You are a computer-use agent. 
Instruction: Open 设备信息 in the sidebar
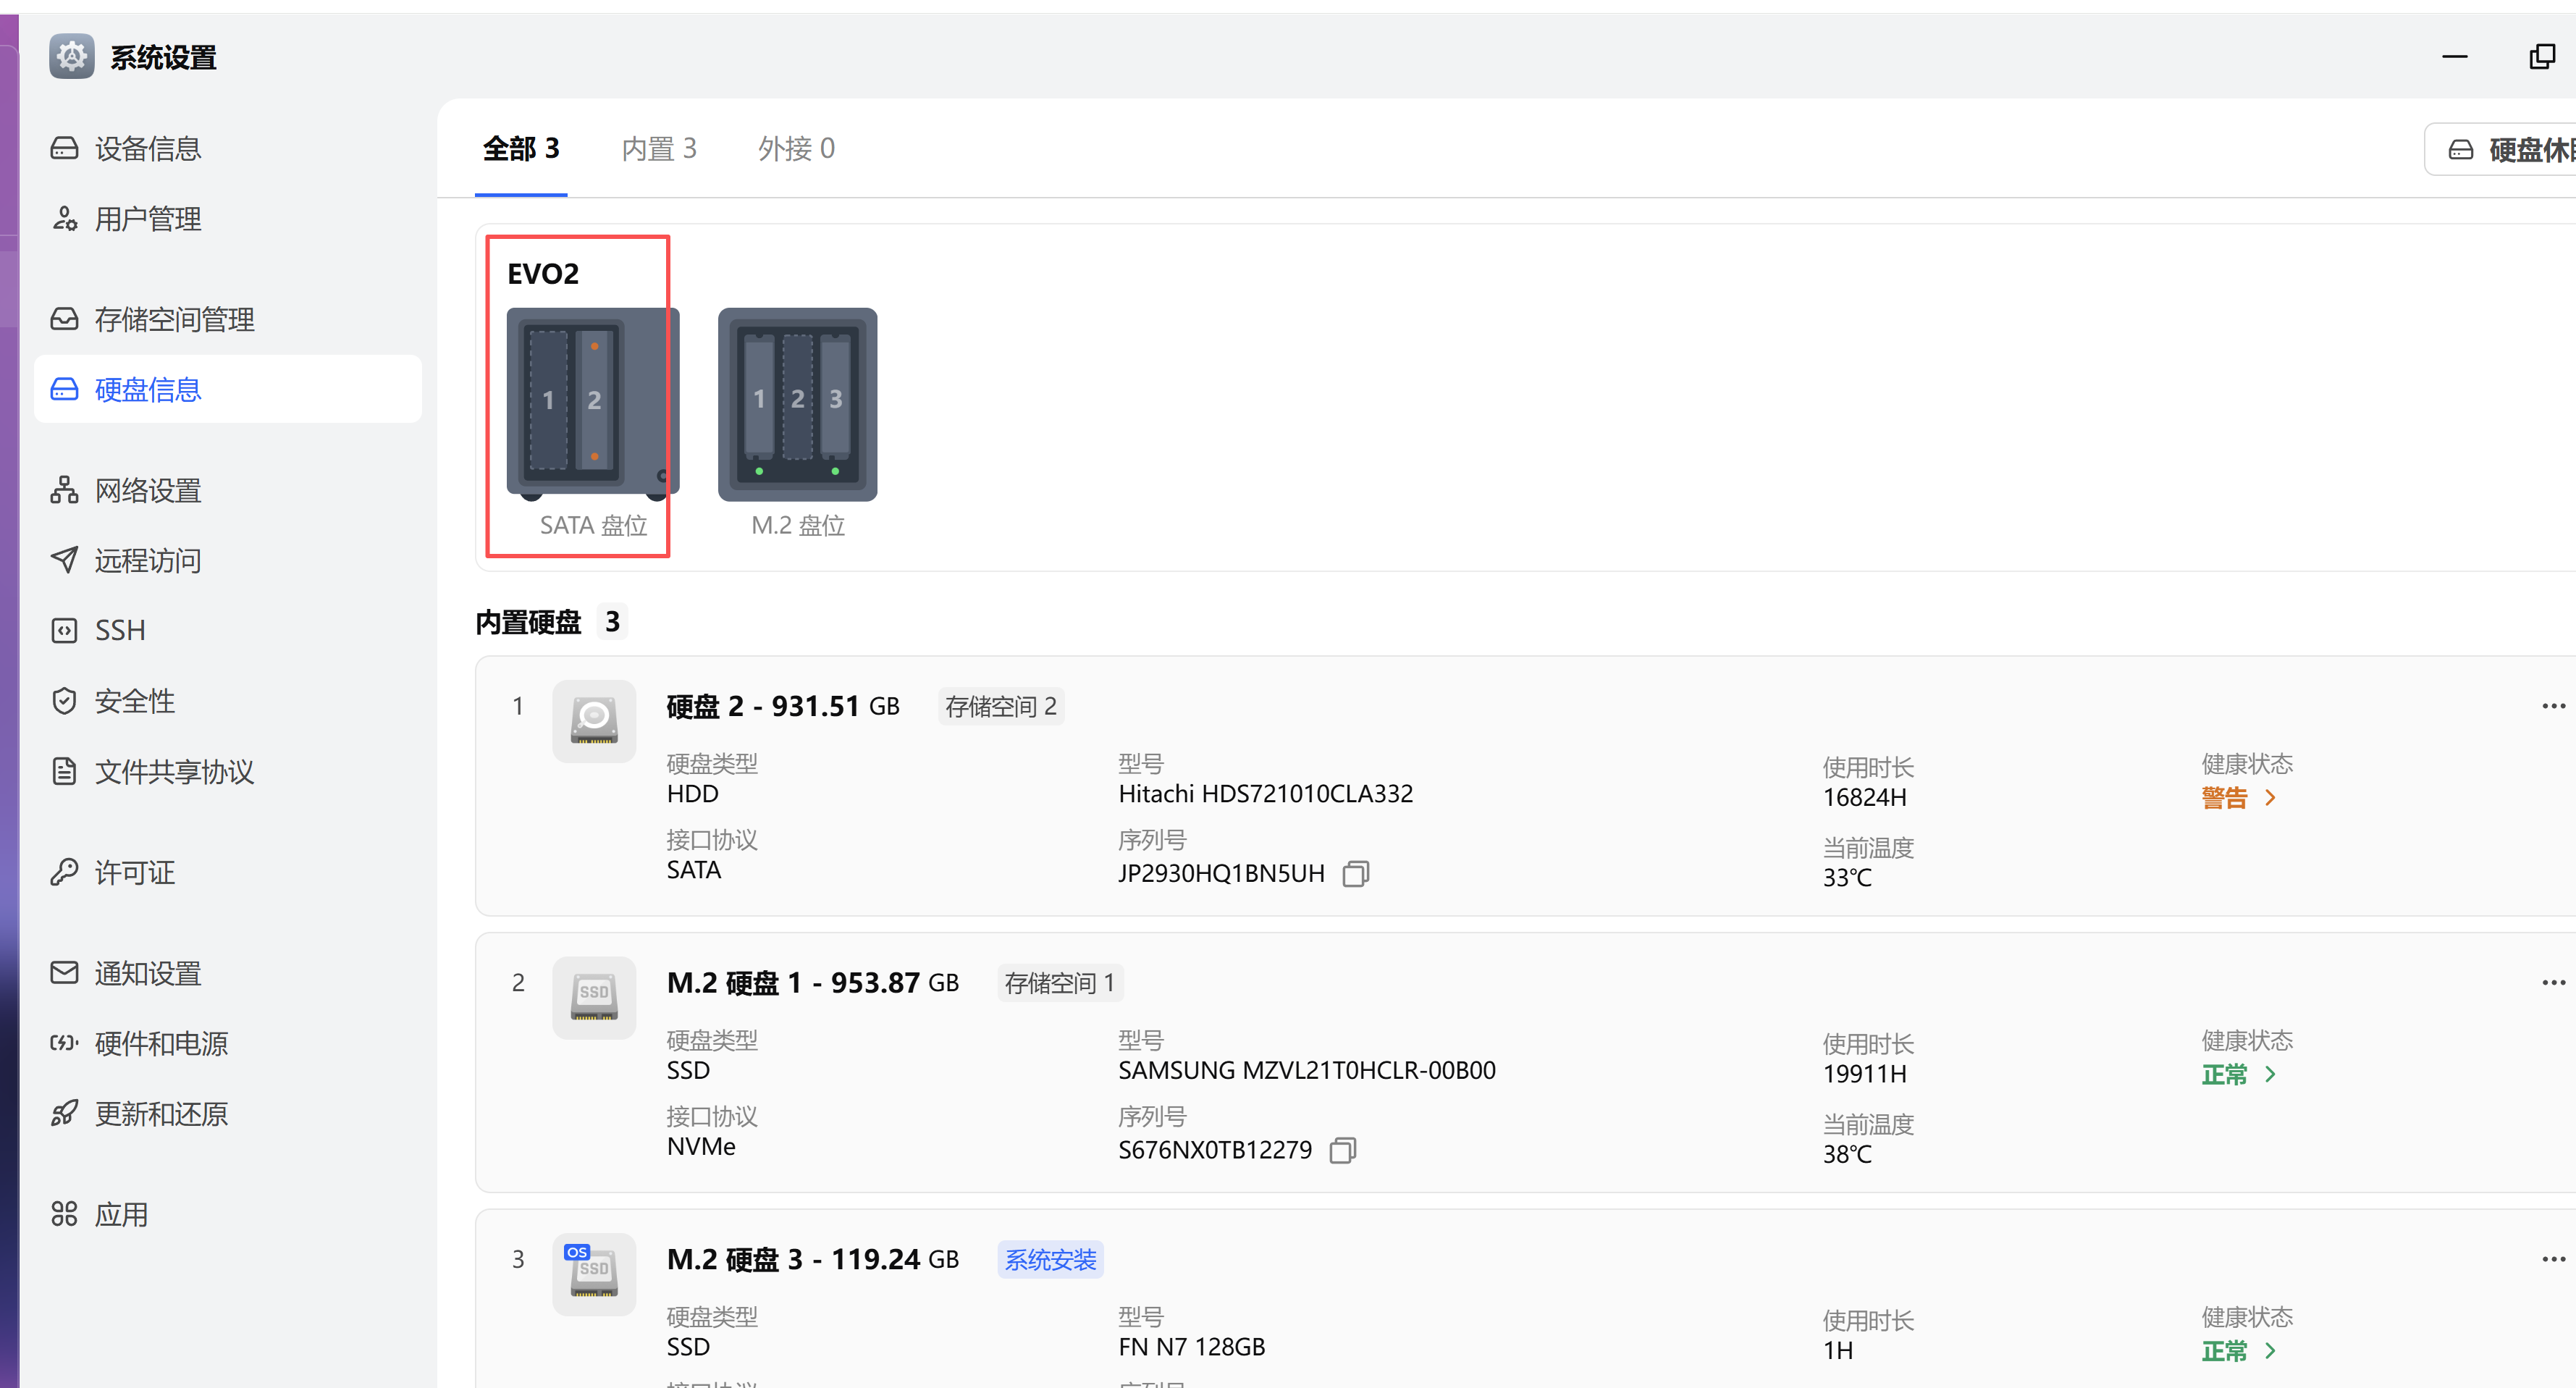coord(147,147)
